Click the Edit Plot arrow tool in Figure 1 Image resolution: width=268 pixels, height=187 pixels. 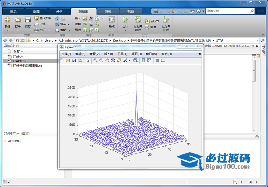coord(88,61)
